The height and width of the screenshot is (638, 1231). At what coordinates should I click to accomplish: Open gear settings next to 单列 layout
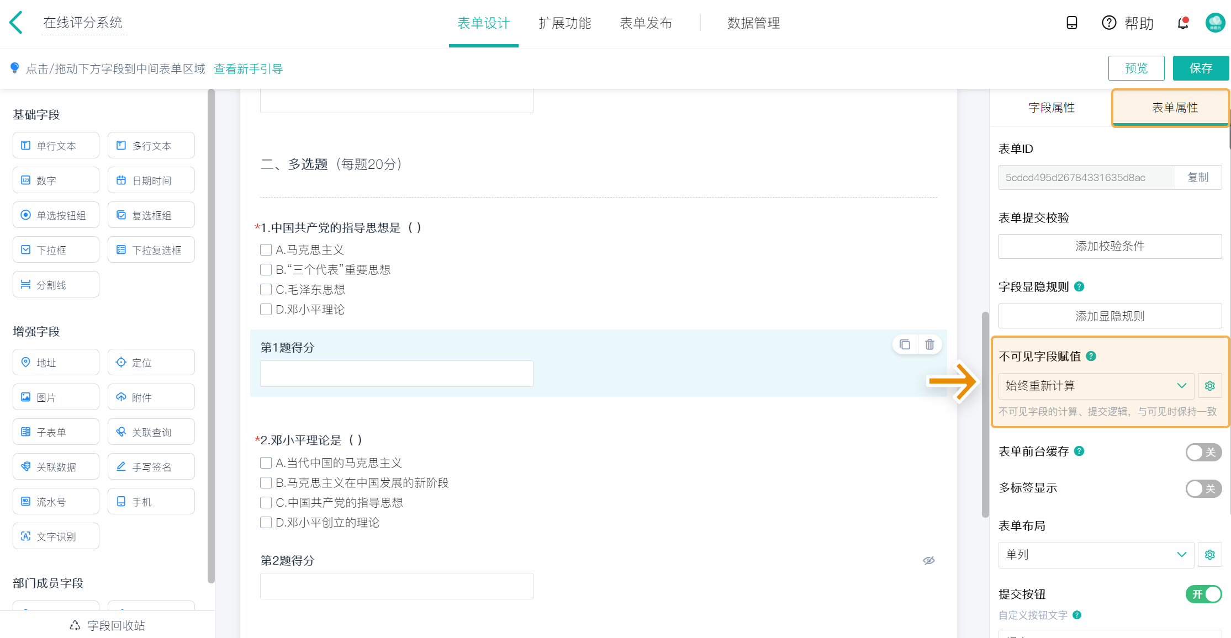pyautogui.click(x=1209, y=555)
